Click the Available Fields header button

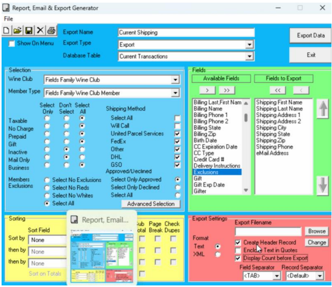pos(221,79)
